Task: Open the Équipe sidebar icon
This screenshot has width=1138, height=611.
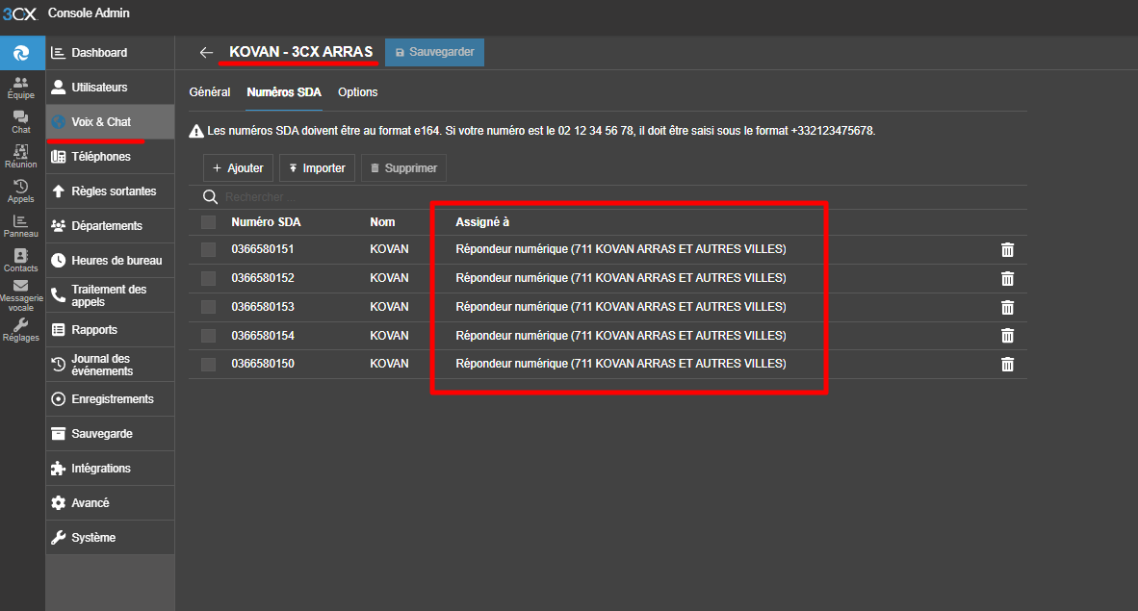Action: point(21,88)
